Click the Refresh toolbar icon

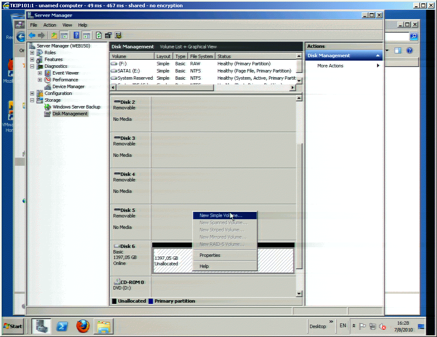99,36
